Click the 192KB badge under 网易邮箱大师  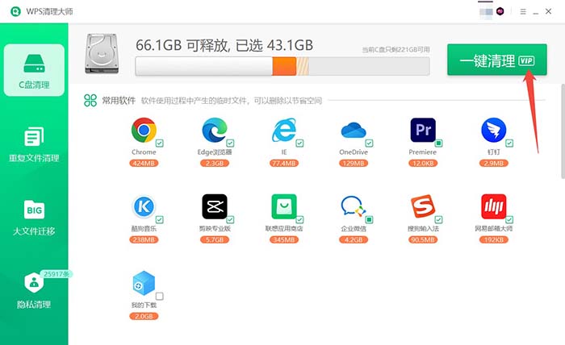click(x=494, y=239)
